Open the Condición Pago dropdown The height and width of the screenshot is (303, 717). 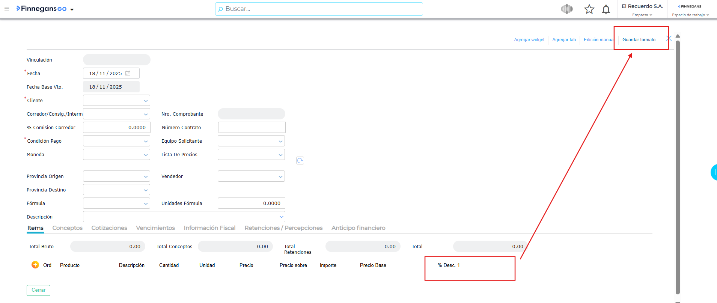[x=146, y=141]
